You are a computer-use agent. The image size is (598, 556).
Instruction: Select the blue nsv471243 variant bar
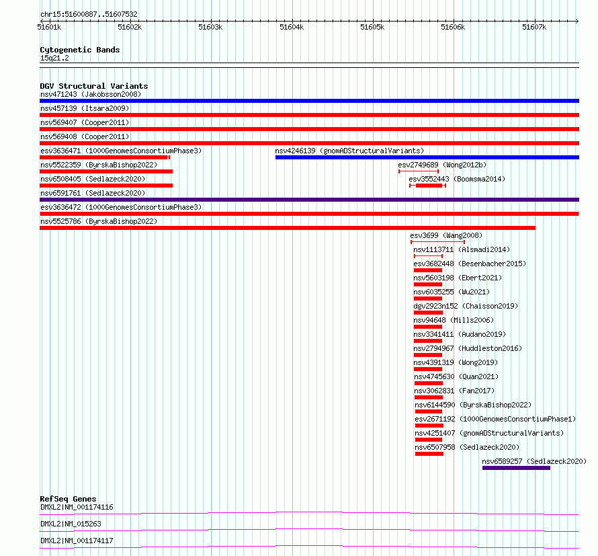tap(309, 101)
